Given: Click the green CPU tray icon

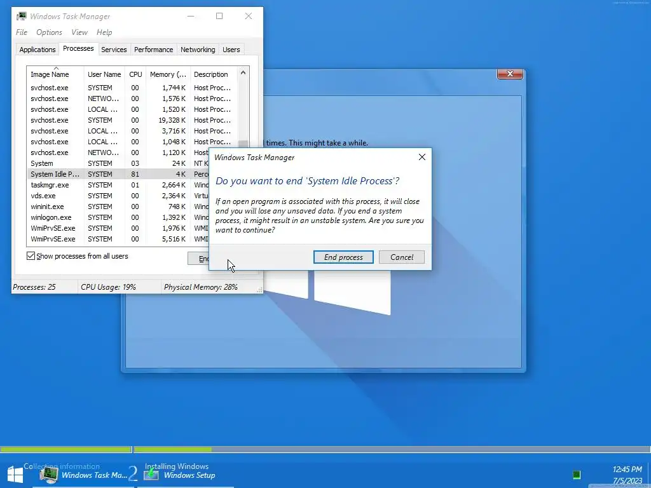Looking at the screenshot, I should coord(576,475).
